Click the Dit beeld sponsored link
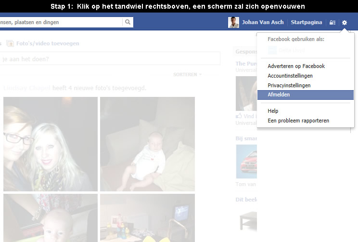The width and height of the screenshot is (358, 242). click(246, 200)
